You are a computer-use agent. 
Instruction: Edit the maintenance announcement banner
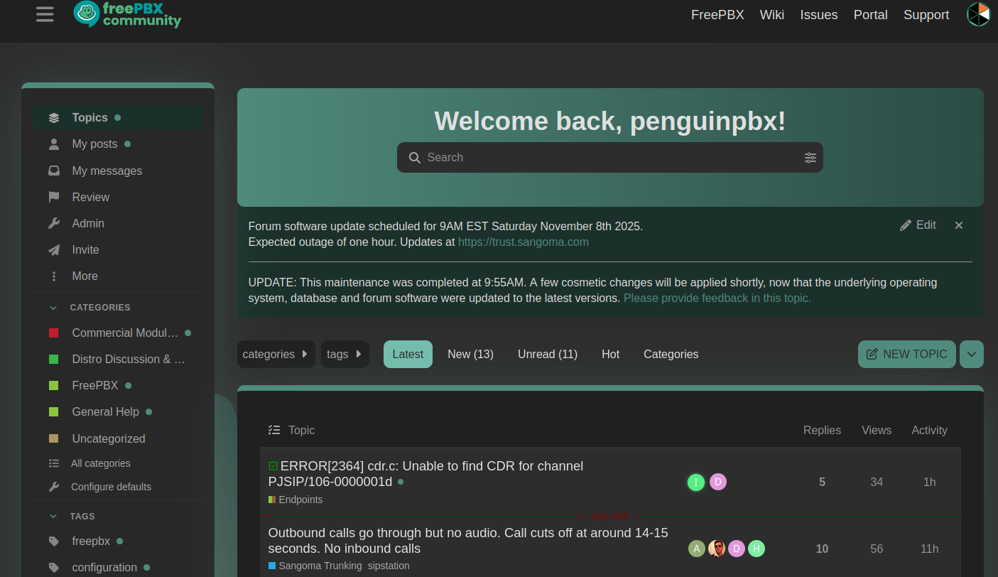(x=918, y=225)
